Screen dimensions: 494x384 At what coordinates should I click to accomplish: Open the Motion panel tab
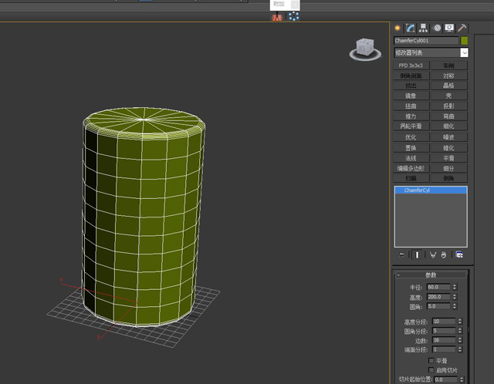point(437,28)
